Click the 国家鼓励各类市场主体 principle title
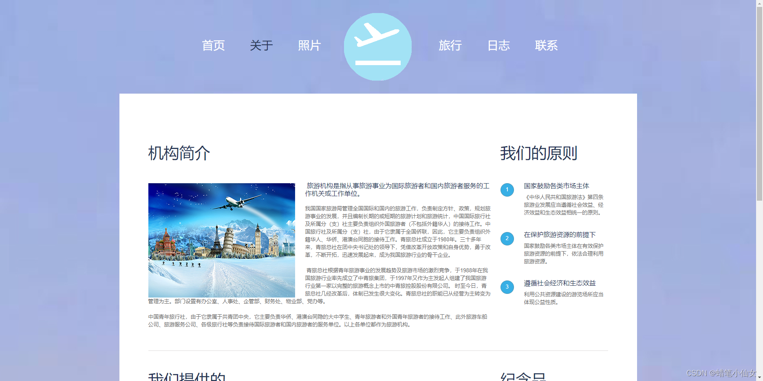This screenshot has width=763, height=381. click(556, 186)
